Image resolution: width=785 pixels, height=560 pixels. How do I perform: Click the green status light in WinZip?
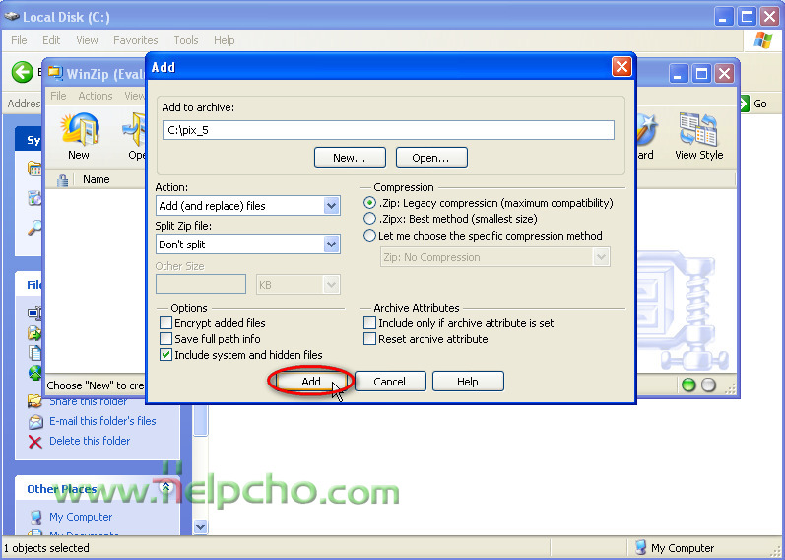[688, 385]
